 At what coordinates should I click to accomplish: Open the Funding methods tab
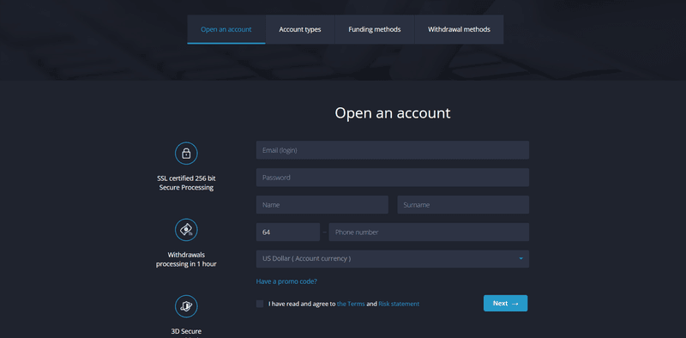point(375,29)
